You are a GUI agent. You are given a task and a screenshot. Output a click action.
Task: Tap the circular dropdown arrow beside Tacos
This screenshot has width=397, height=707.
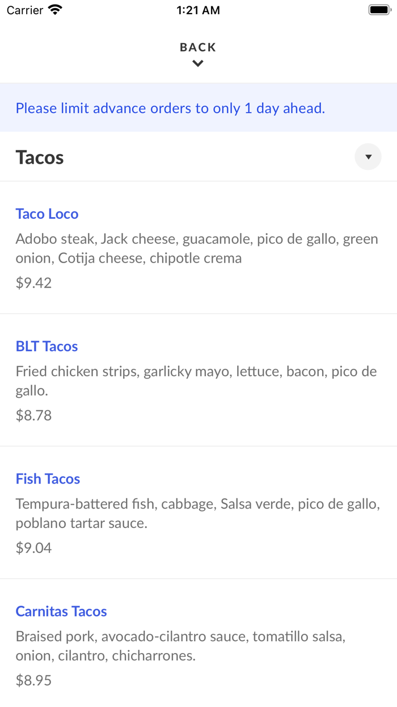coord(368,156)
